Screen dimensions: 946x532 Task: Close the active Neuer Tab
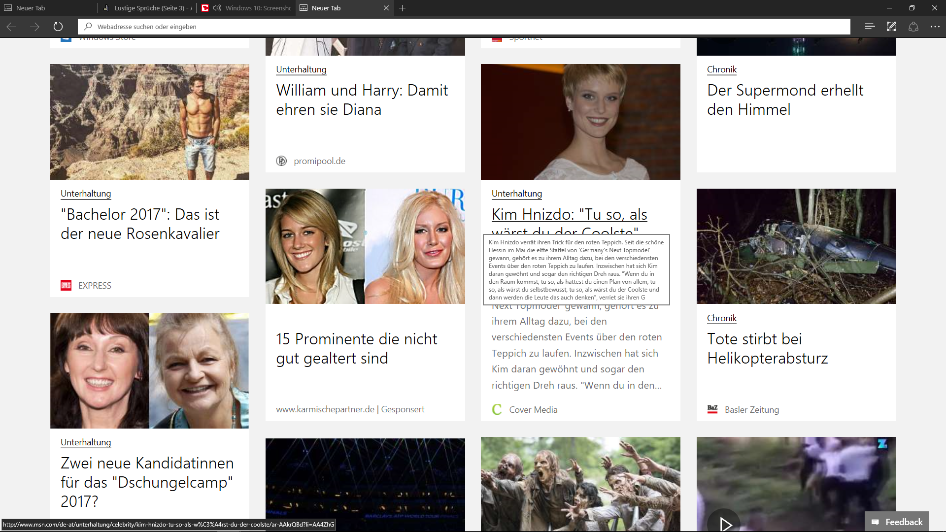(x=386, y=8)
